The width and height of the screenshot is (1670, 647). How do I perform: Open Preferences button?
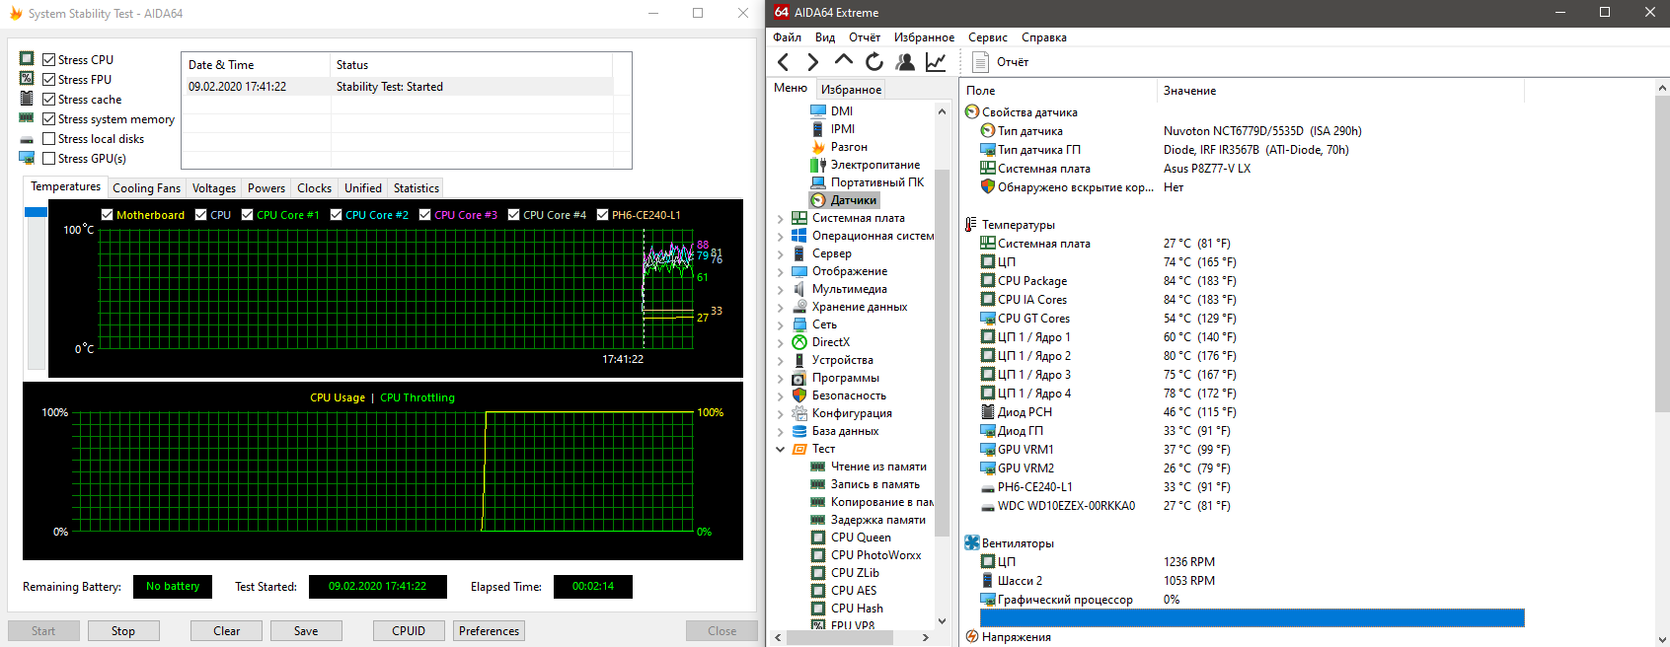(489, 631)
